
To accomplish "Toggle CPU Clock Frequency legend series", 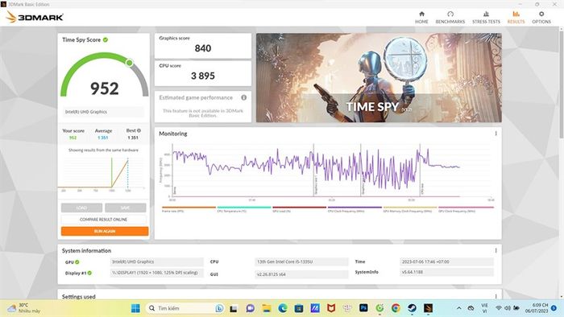I will point(355,209).
